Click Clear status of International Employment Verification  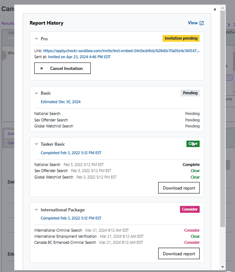click(x=195, y=236)
